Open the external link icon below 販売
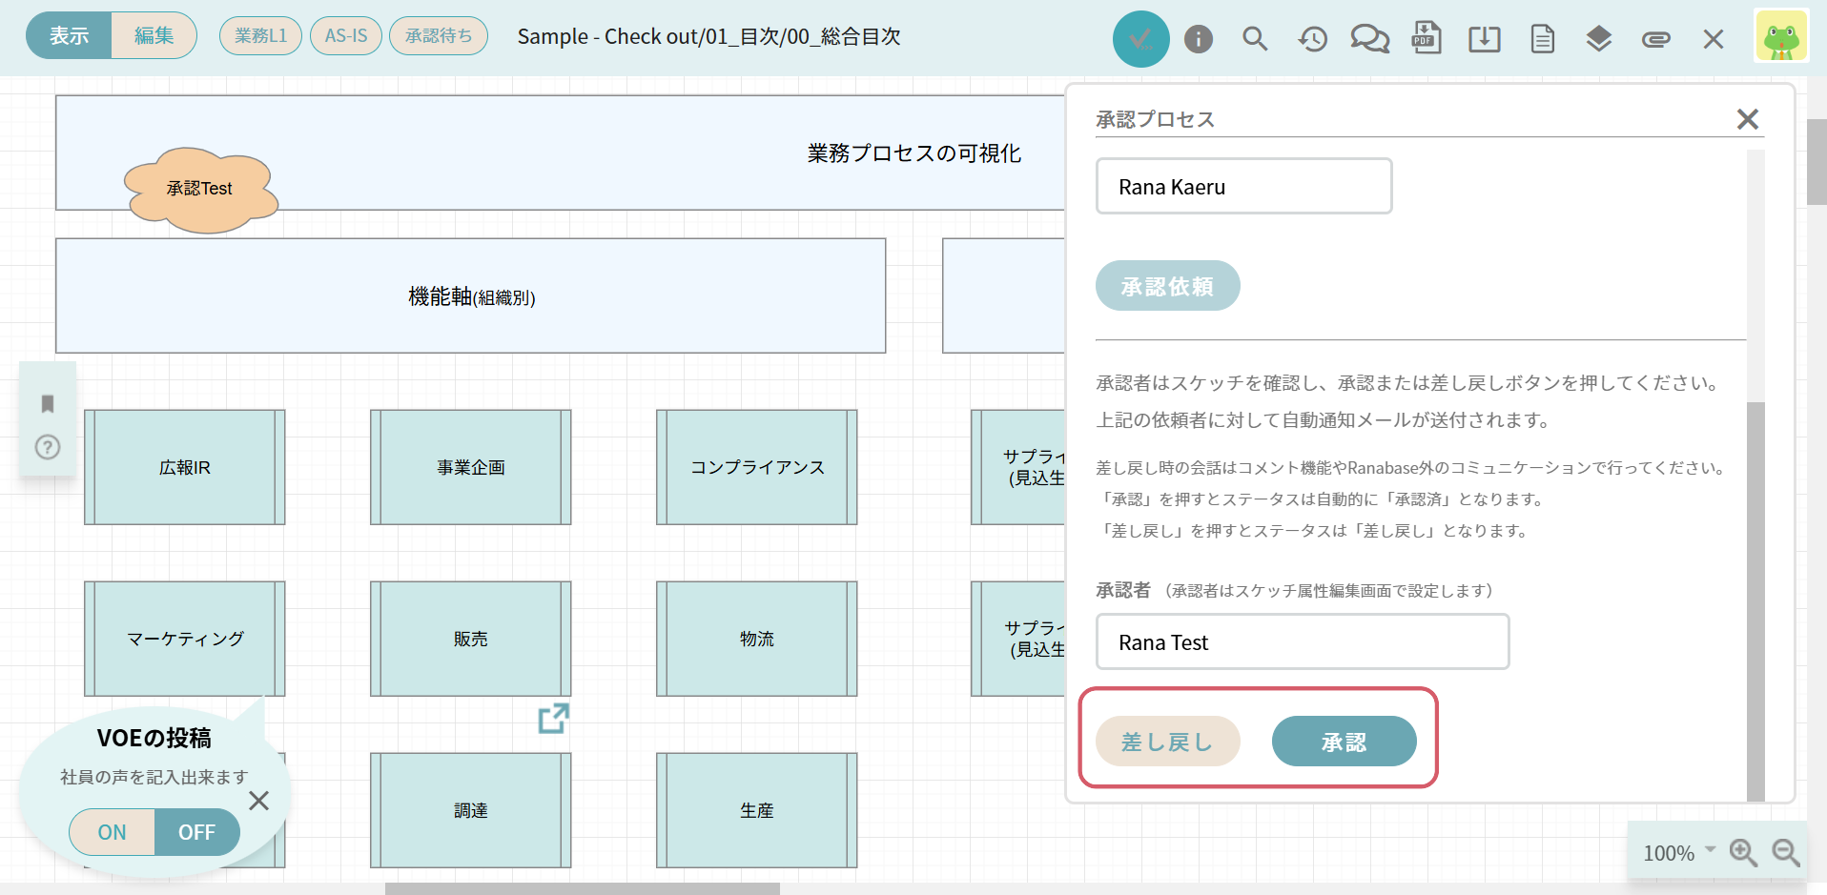 [553, 719]
